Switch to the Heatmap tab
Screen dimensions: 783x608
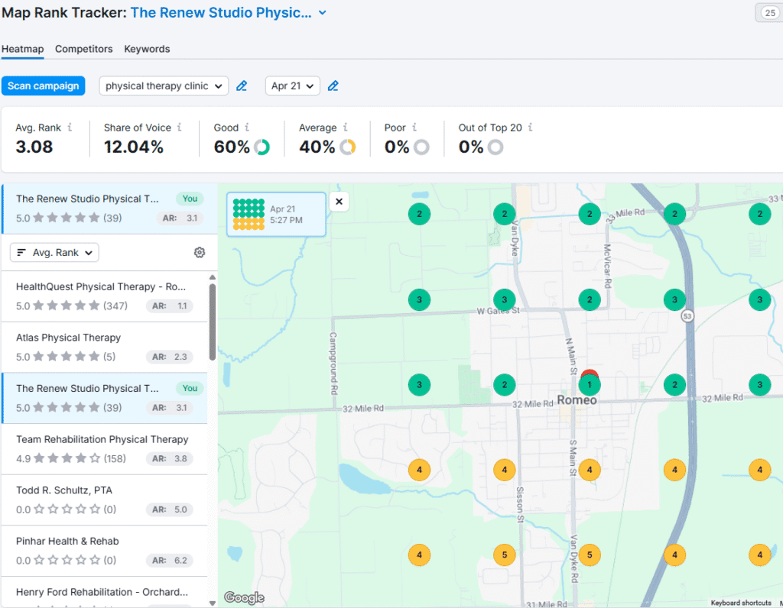point(22,49)
